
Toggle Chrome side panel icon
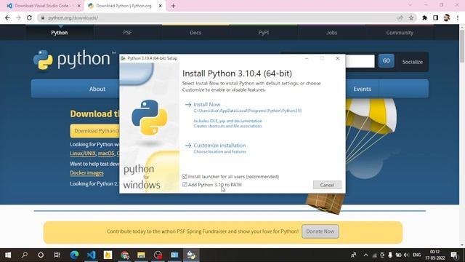click(x=435, y=17)
